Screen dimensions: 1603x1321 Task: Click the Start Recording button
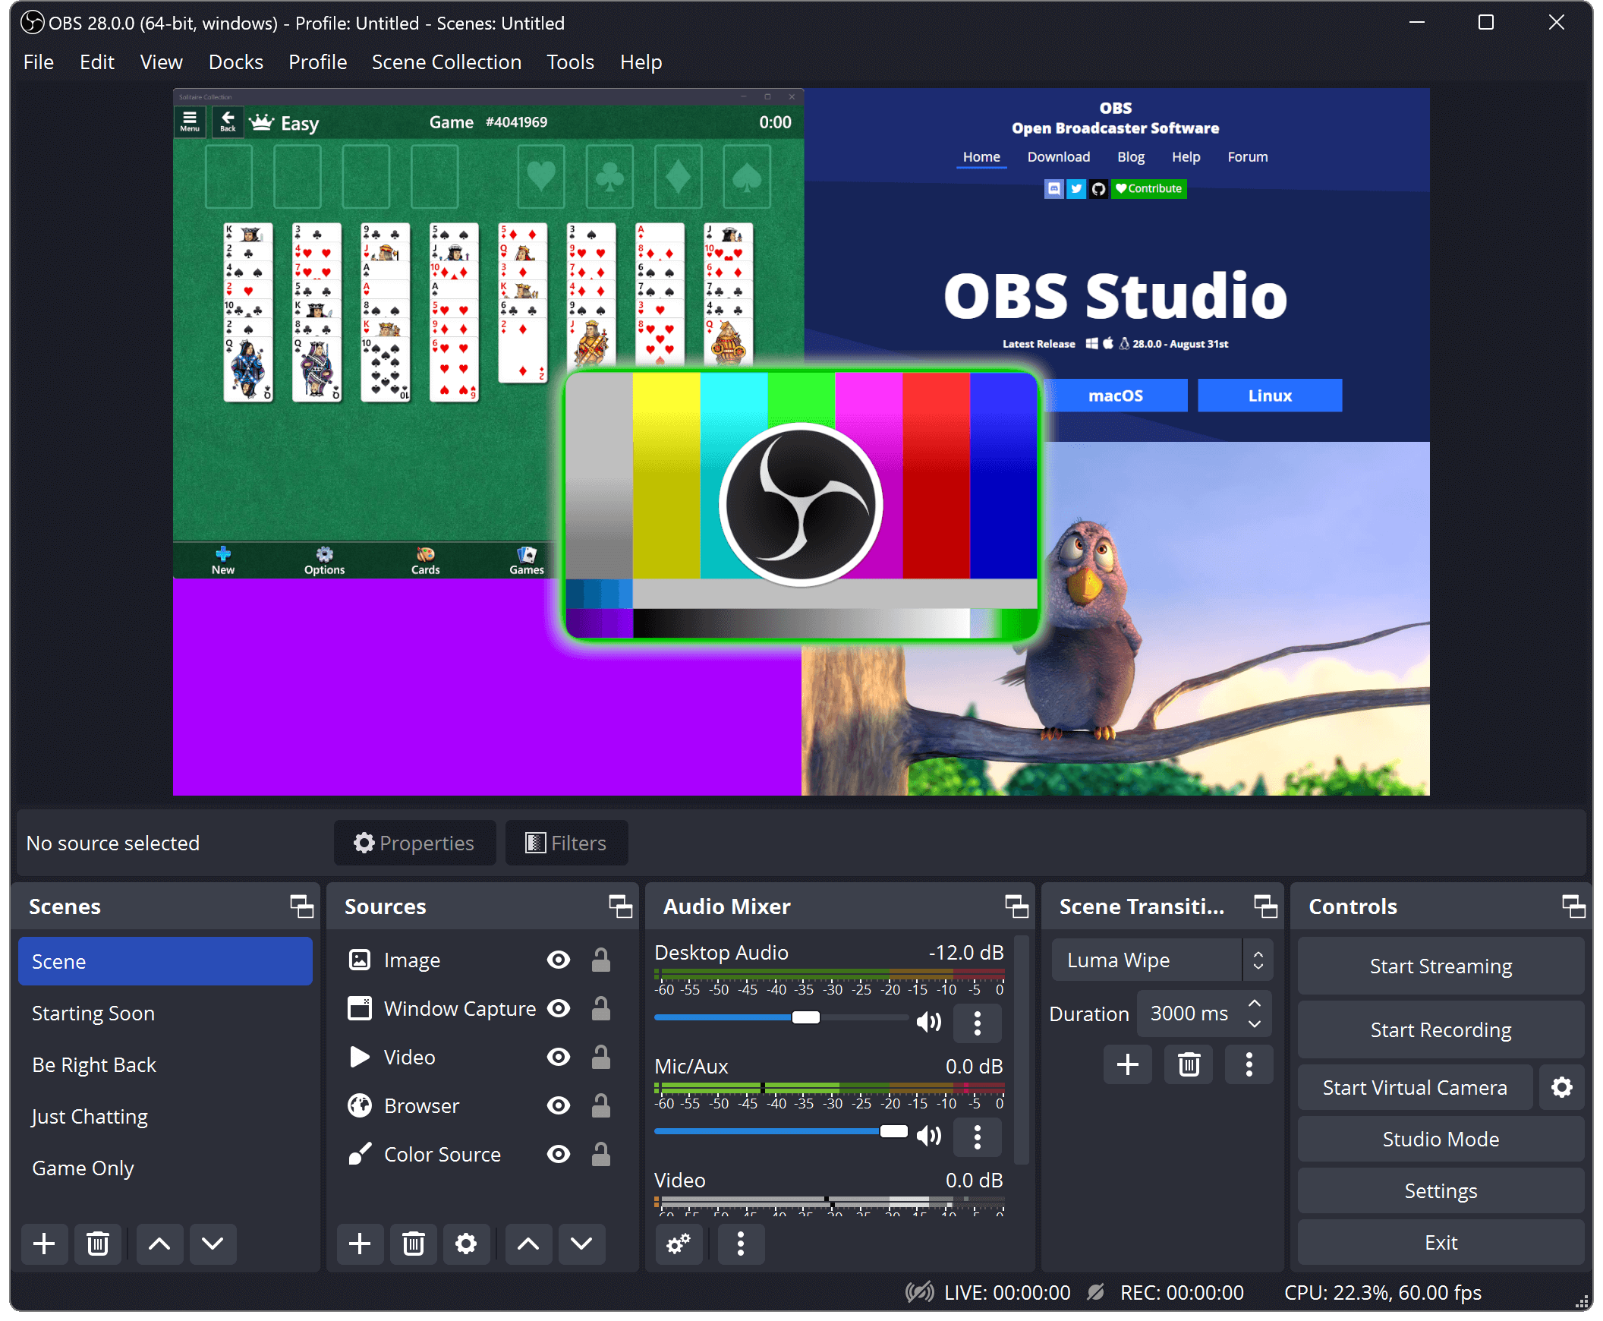[x=1441, y=1029]
